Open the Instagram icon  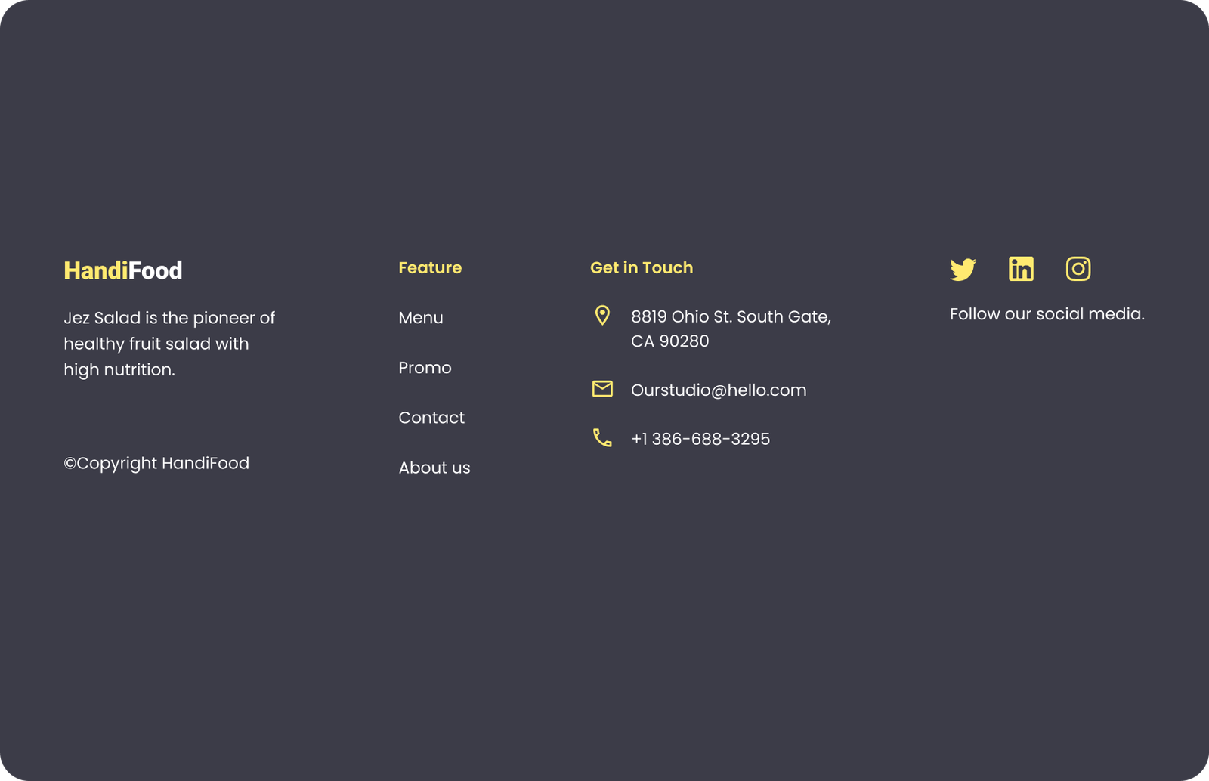click(1078, 269)
